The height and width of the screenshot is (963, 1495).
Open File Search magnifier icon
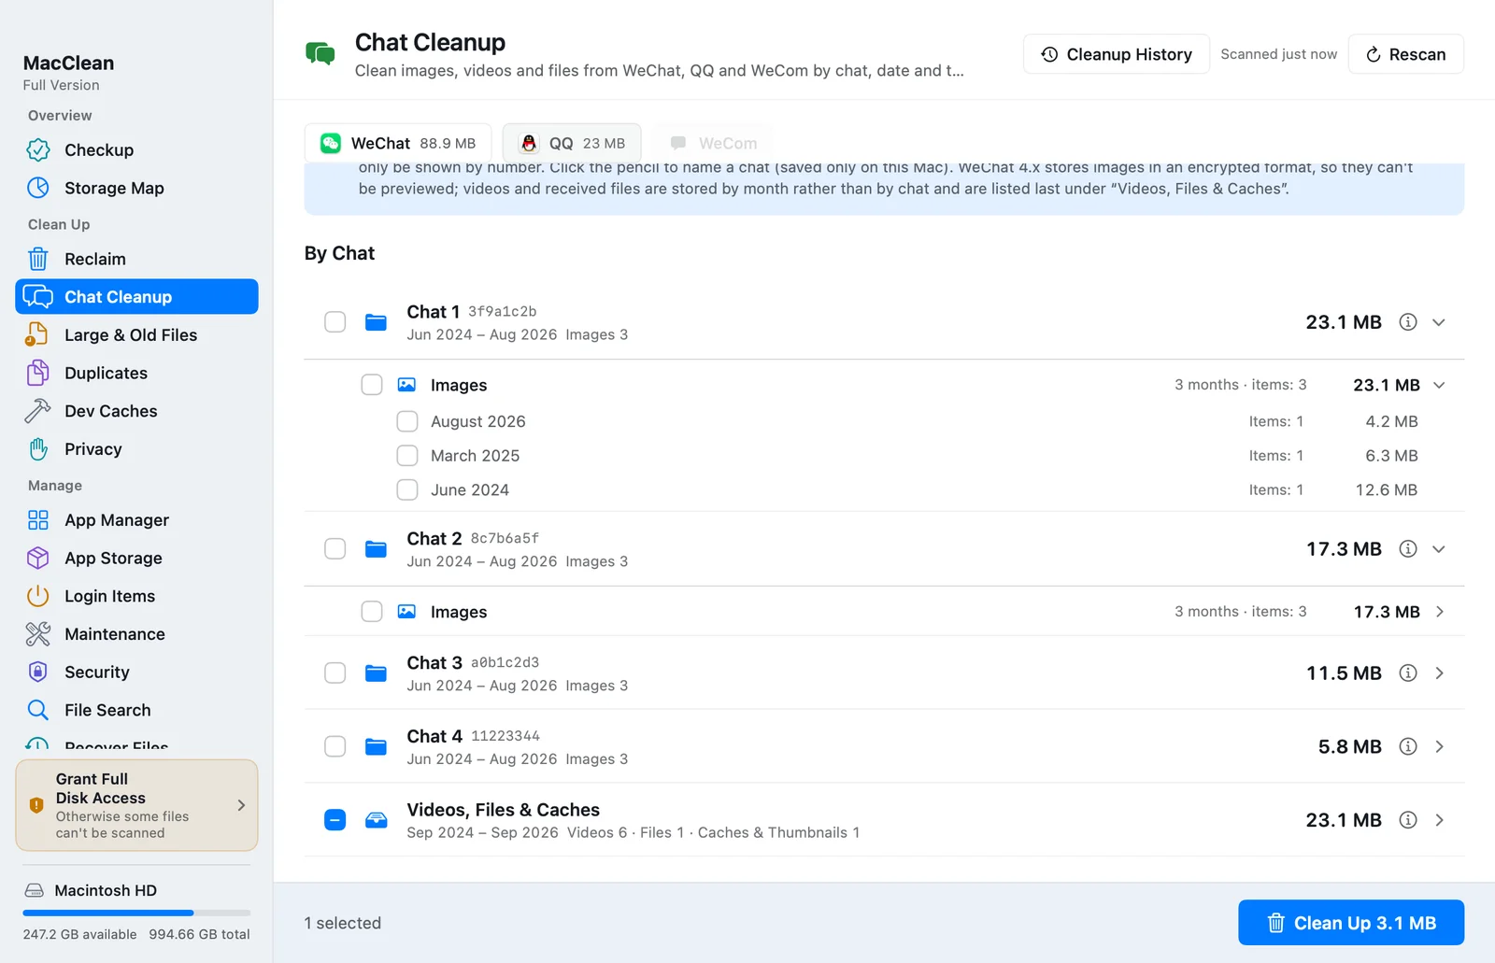pyautogui.click(x=38, y=710)
